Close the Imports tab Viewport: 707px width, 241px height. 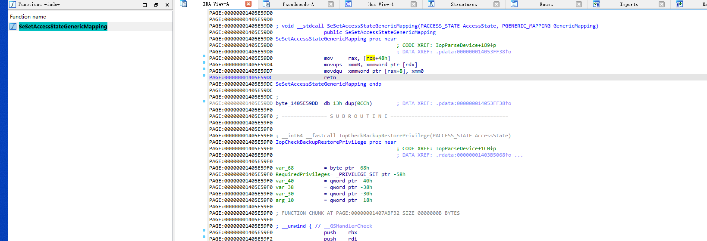point(662,4)
